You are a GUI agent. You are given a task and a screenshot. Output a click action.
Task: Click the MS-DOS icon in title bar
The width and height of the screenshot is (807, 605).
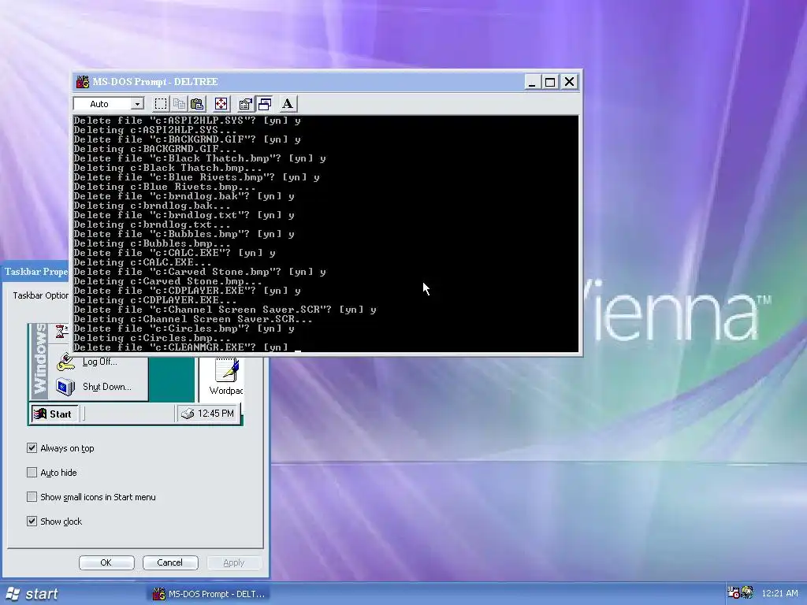(82, 82)
